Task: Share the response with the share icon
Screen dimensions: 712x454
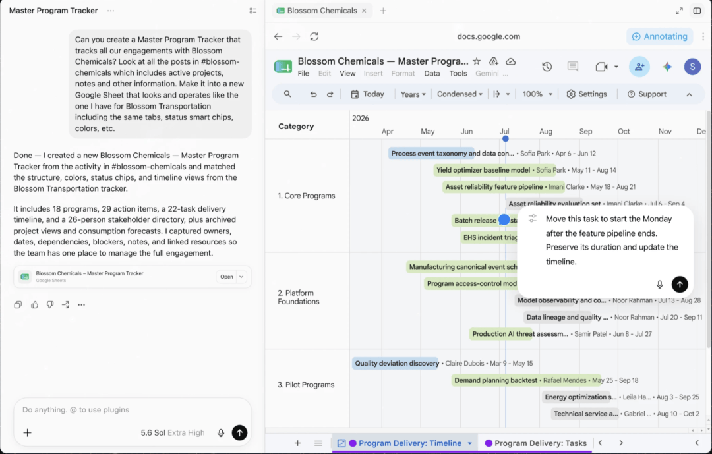Action: pyautogui.click(x=66, y=305)
